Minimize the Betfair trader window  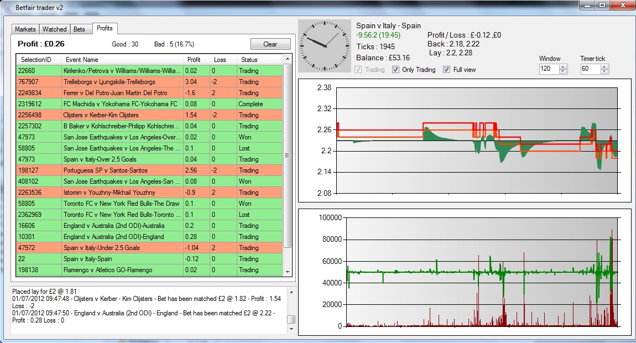587,6
